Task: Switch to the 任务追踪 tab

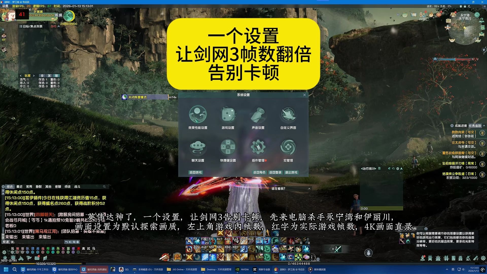Action: (475, 126)
